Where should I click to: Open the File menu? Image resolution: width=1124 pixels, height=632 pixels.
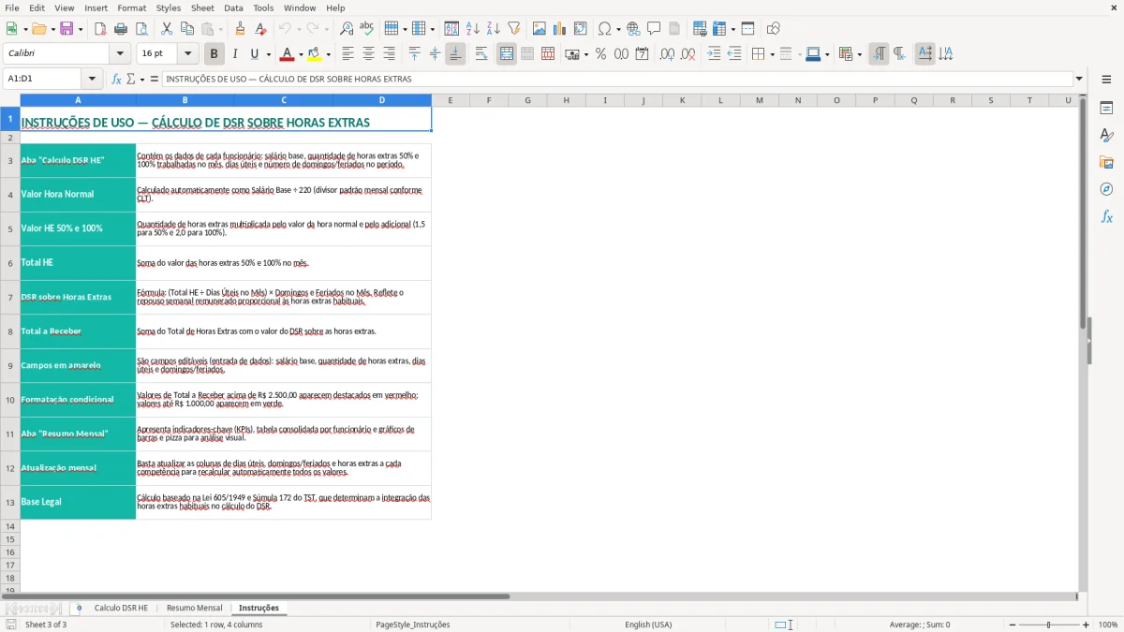tap(11, 7)
